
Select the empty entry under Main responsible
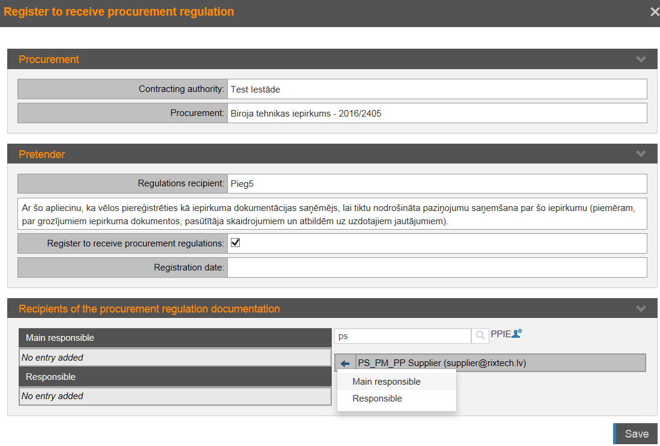point(175,358)
